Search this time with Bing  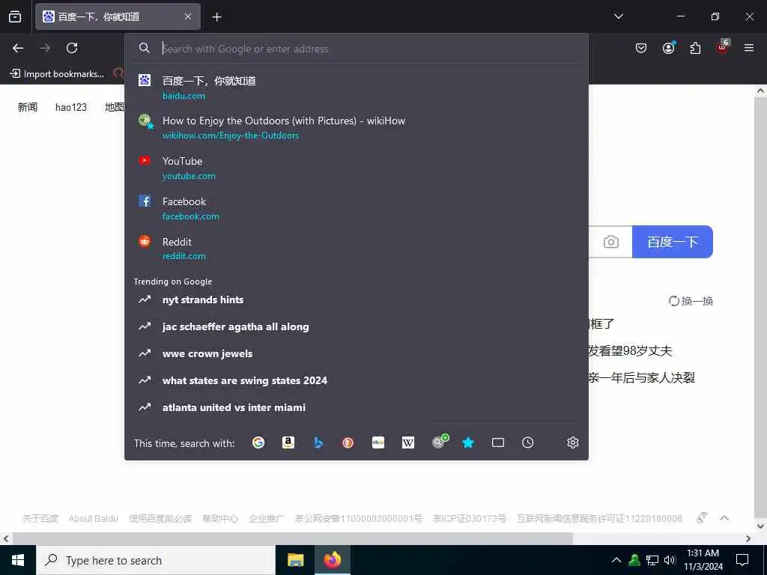318,442
